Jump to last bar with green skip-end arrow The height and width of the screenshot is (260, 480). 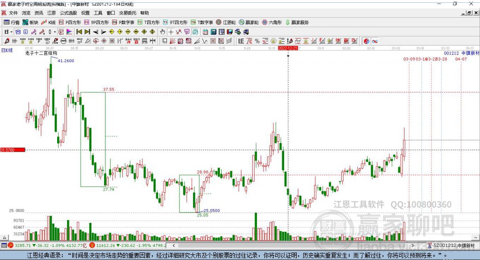click(x=87, y=32)
